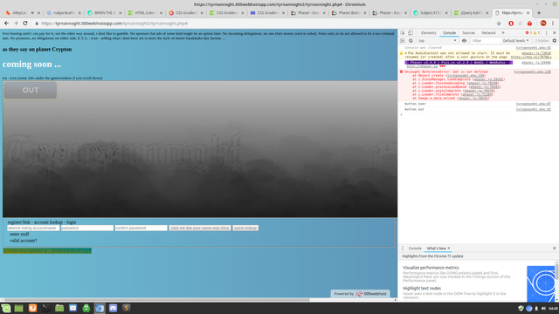Viewport: 559px width, 314px height.
Task: Toggle the DevTools device toolbar
Action: click(411, 33)
